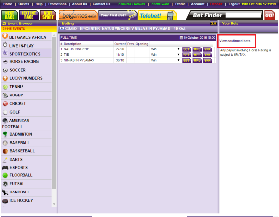Open the Baseball icon
The height and width of the screenshot is (217, 279).
click(5, 143)
